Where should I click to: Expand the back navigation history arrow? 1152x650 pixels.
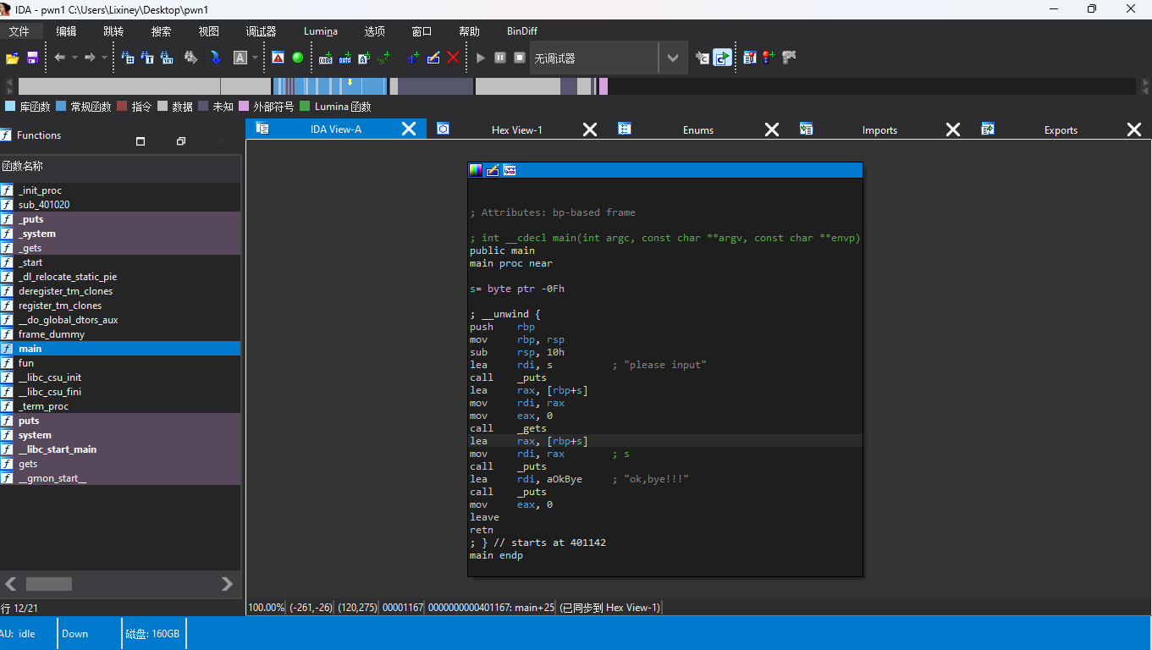(74, 58)
